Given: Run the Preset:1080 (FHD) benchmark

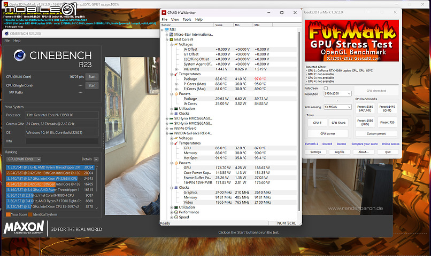Looking at the screenshot, I should [365, 122].
